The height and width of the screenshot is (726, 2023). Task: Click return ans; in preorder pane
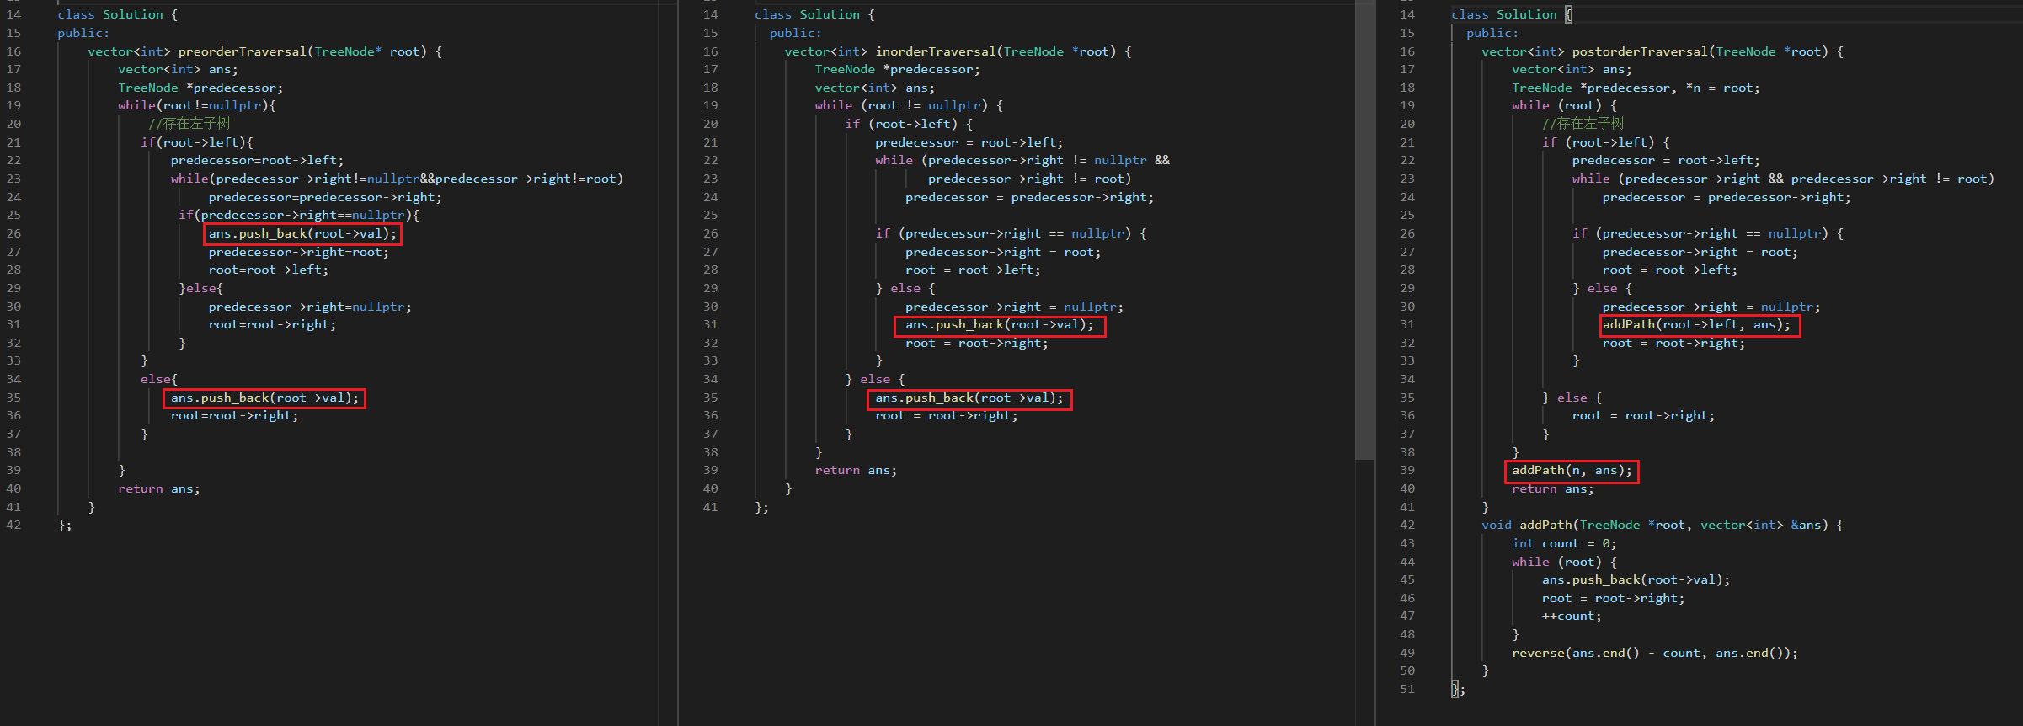coord(159,489)
